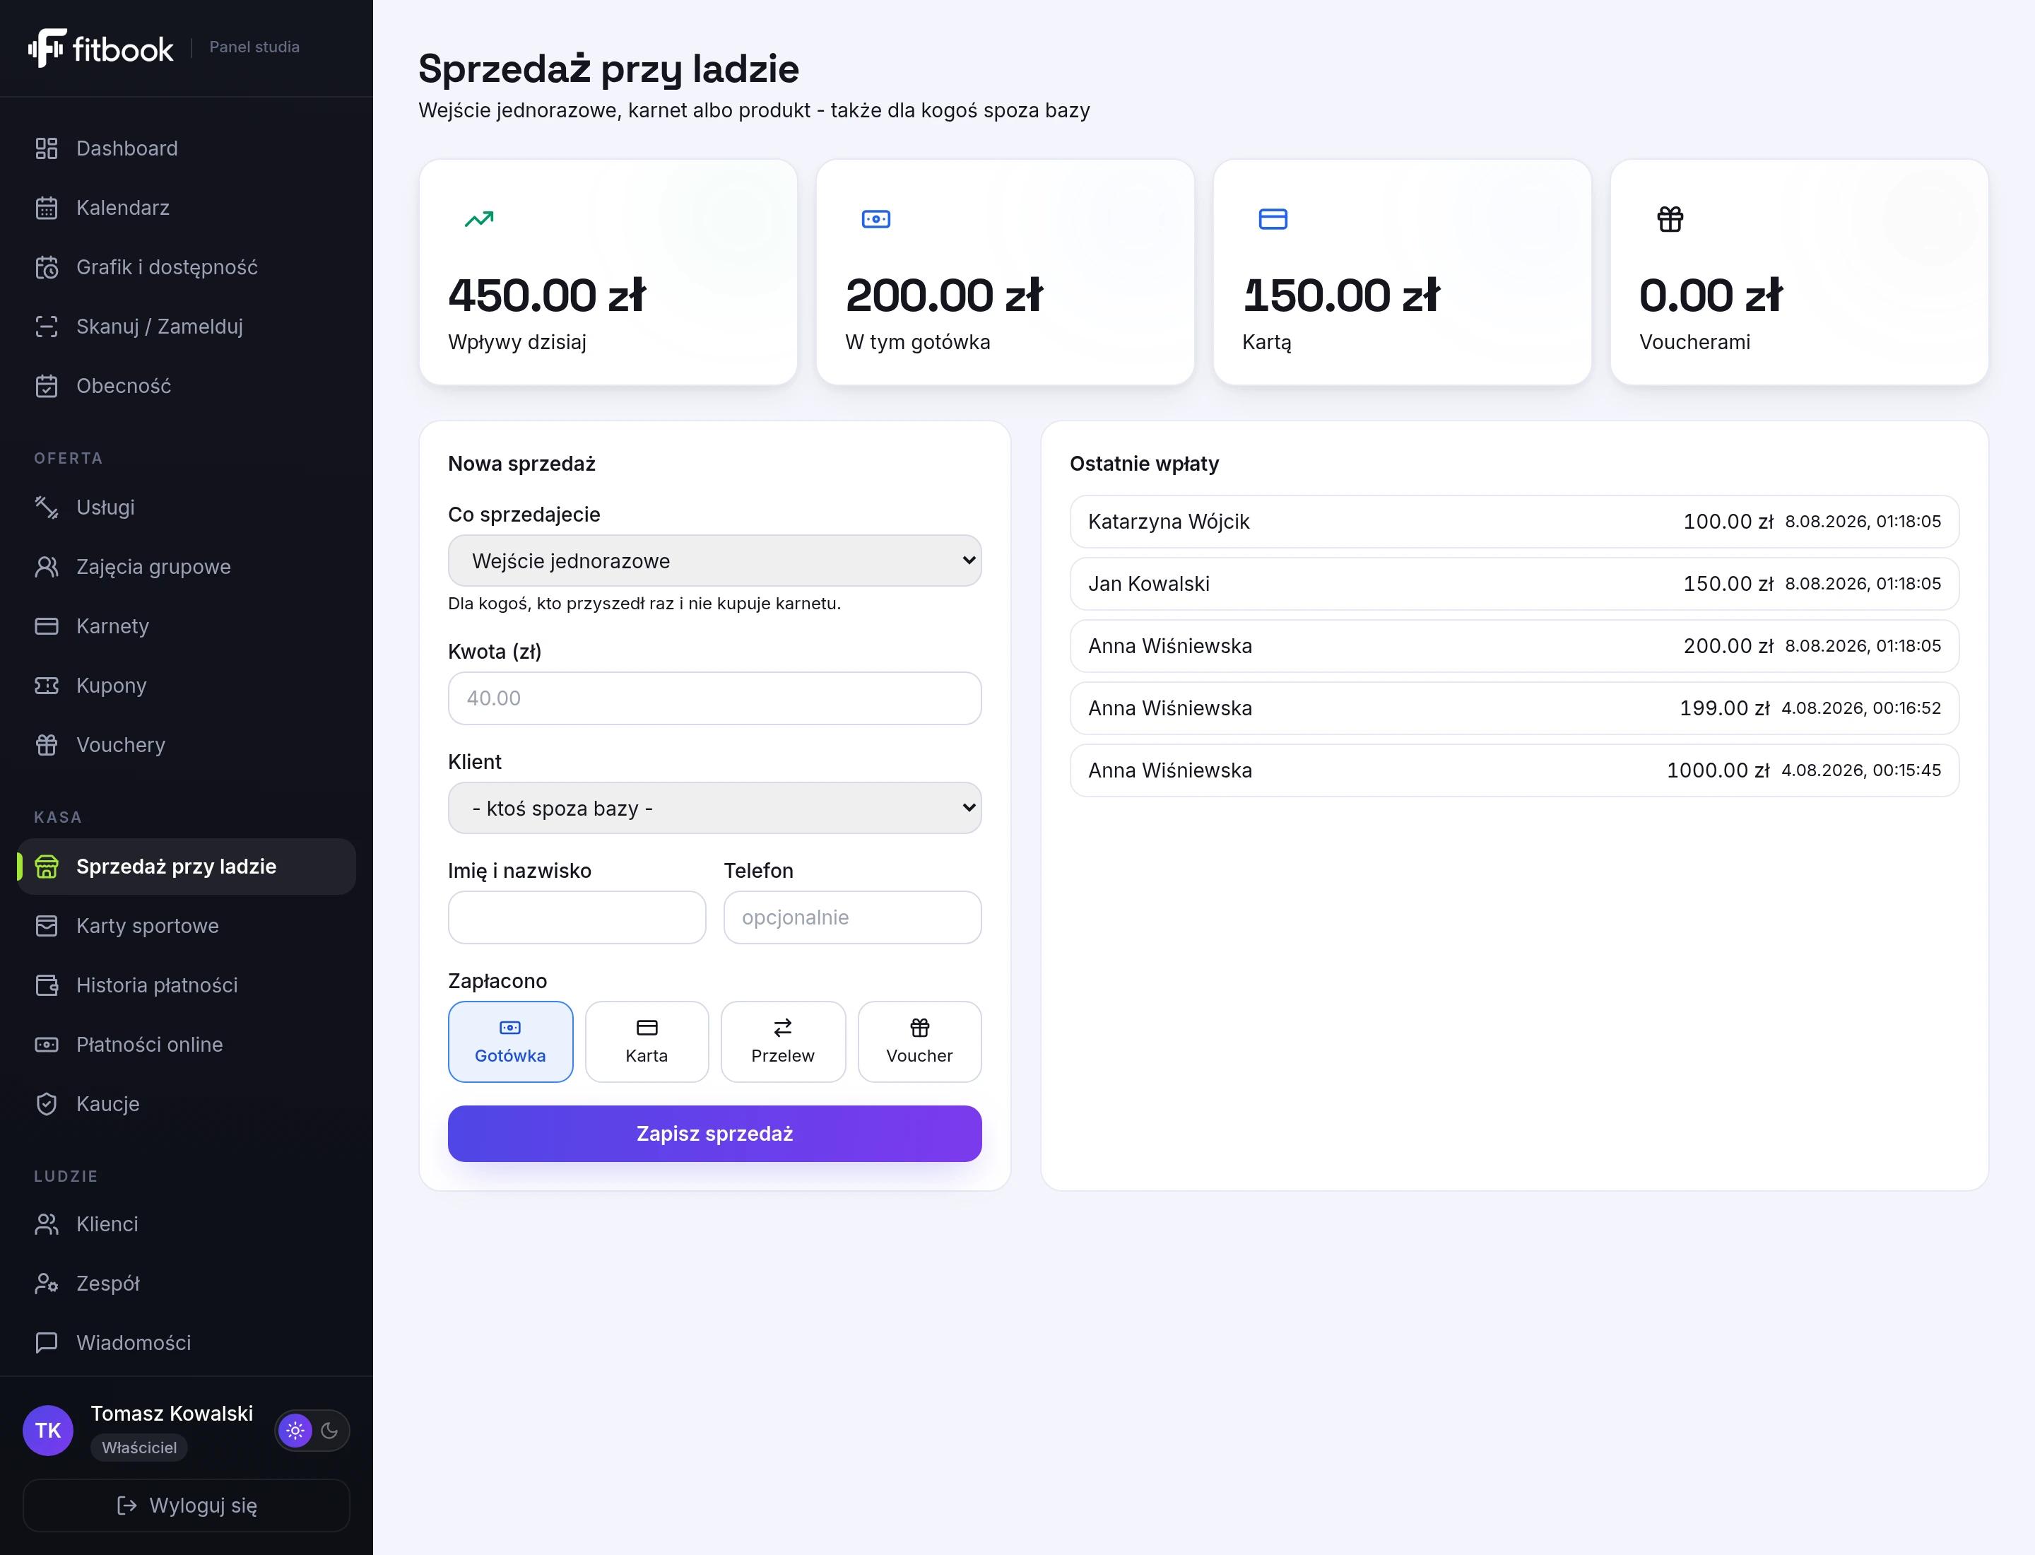Select Przelew as payment method
The image size is (2035, 1555).
(x=783, y=1041)
